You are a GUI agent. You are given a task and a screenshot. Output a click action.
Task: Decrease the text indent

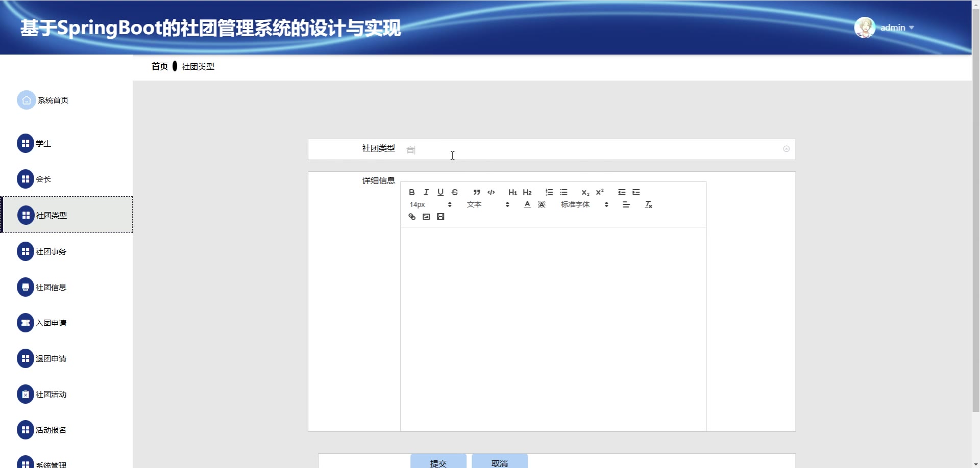(x=622, y=192)
